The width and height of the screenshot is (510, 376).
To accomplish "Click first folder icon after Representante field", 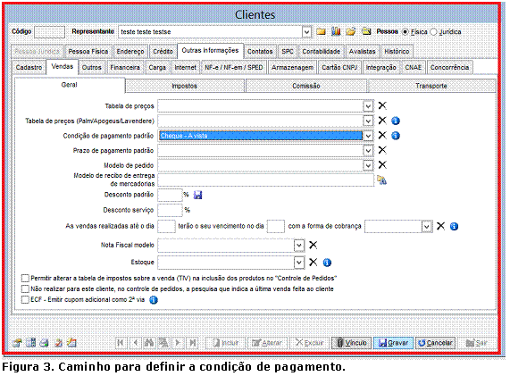I will pos(321,31).
